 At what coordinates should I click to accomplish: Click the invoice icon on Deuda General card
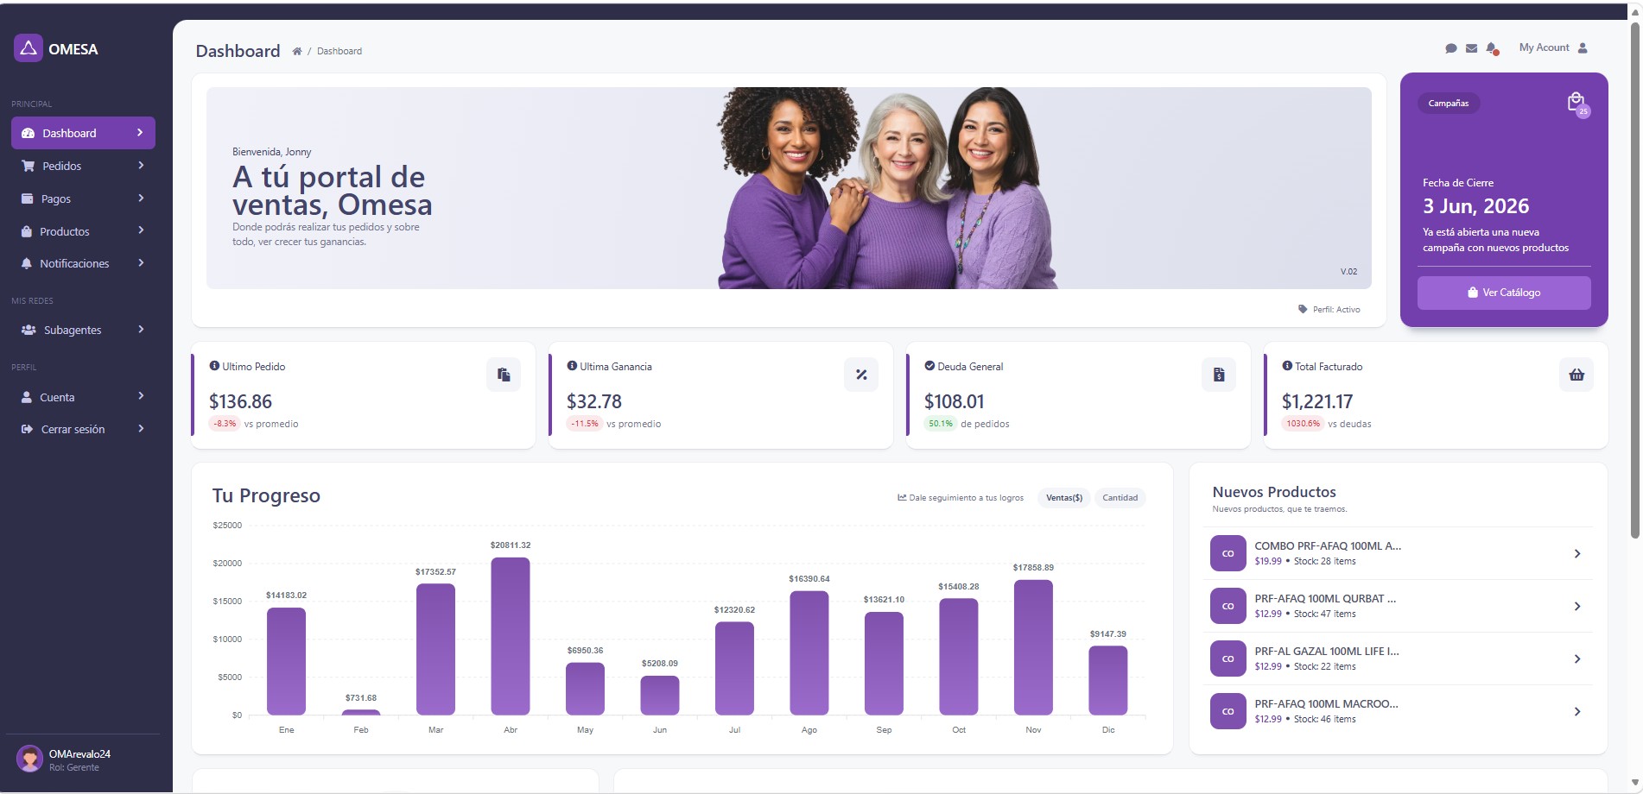click(1219, 375)
